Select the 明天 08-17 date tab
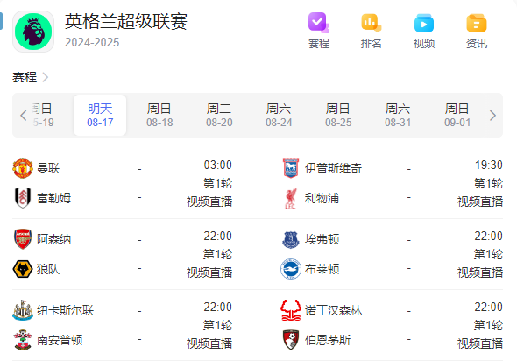 click(x=100, y=115)
